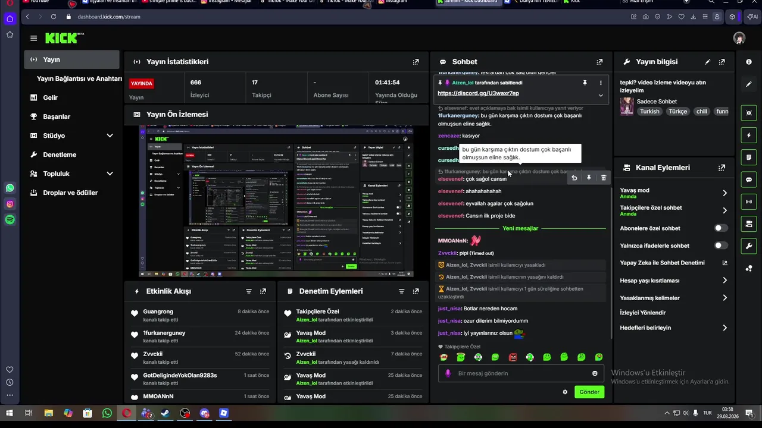Viewport: 762px width, 428px height.
Task: Toggle the stream preview widget icon in sidebar
Action: click(749, 112)
